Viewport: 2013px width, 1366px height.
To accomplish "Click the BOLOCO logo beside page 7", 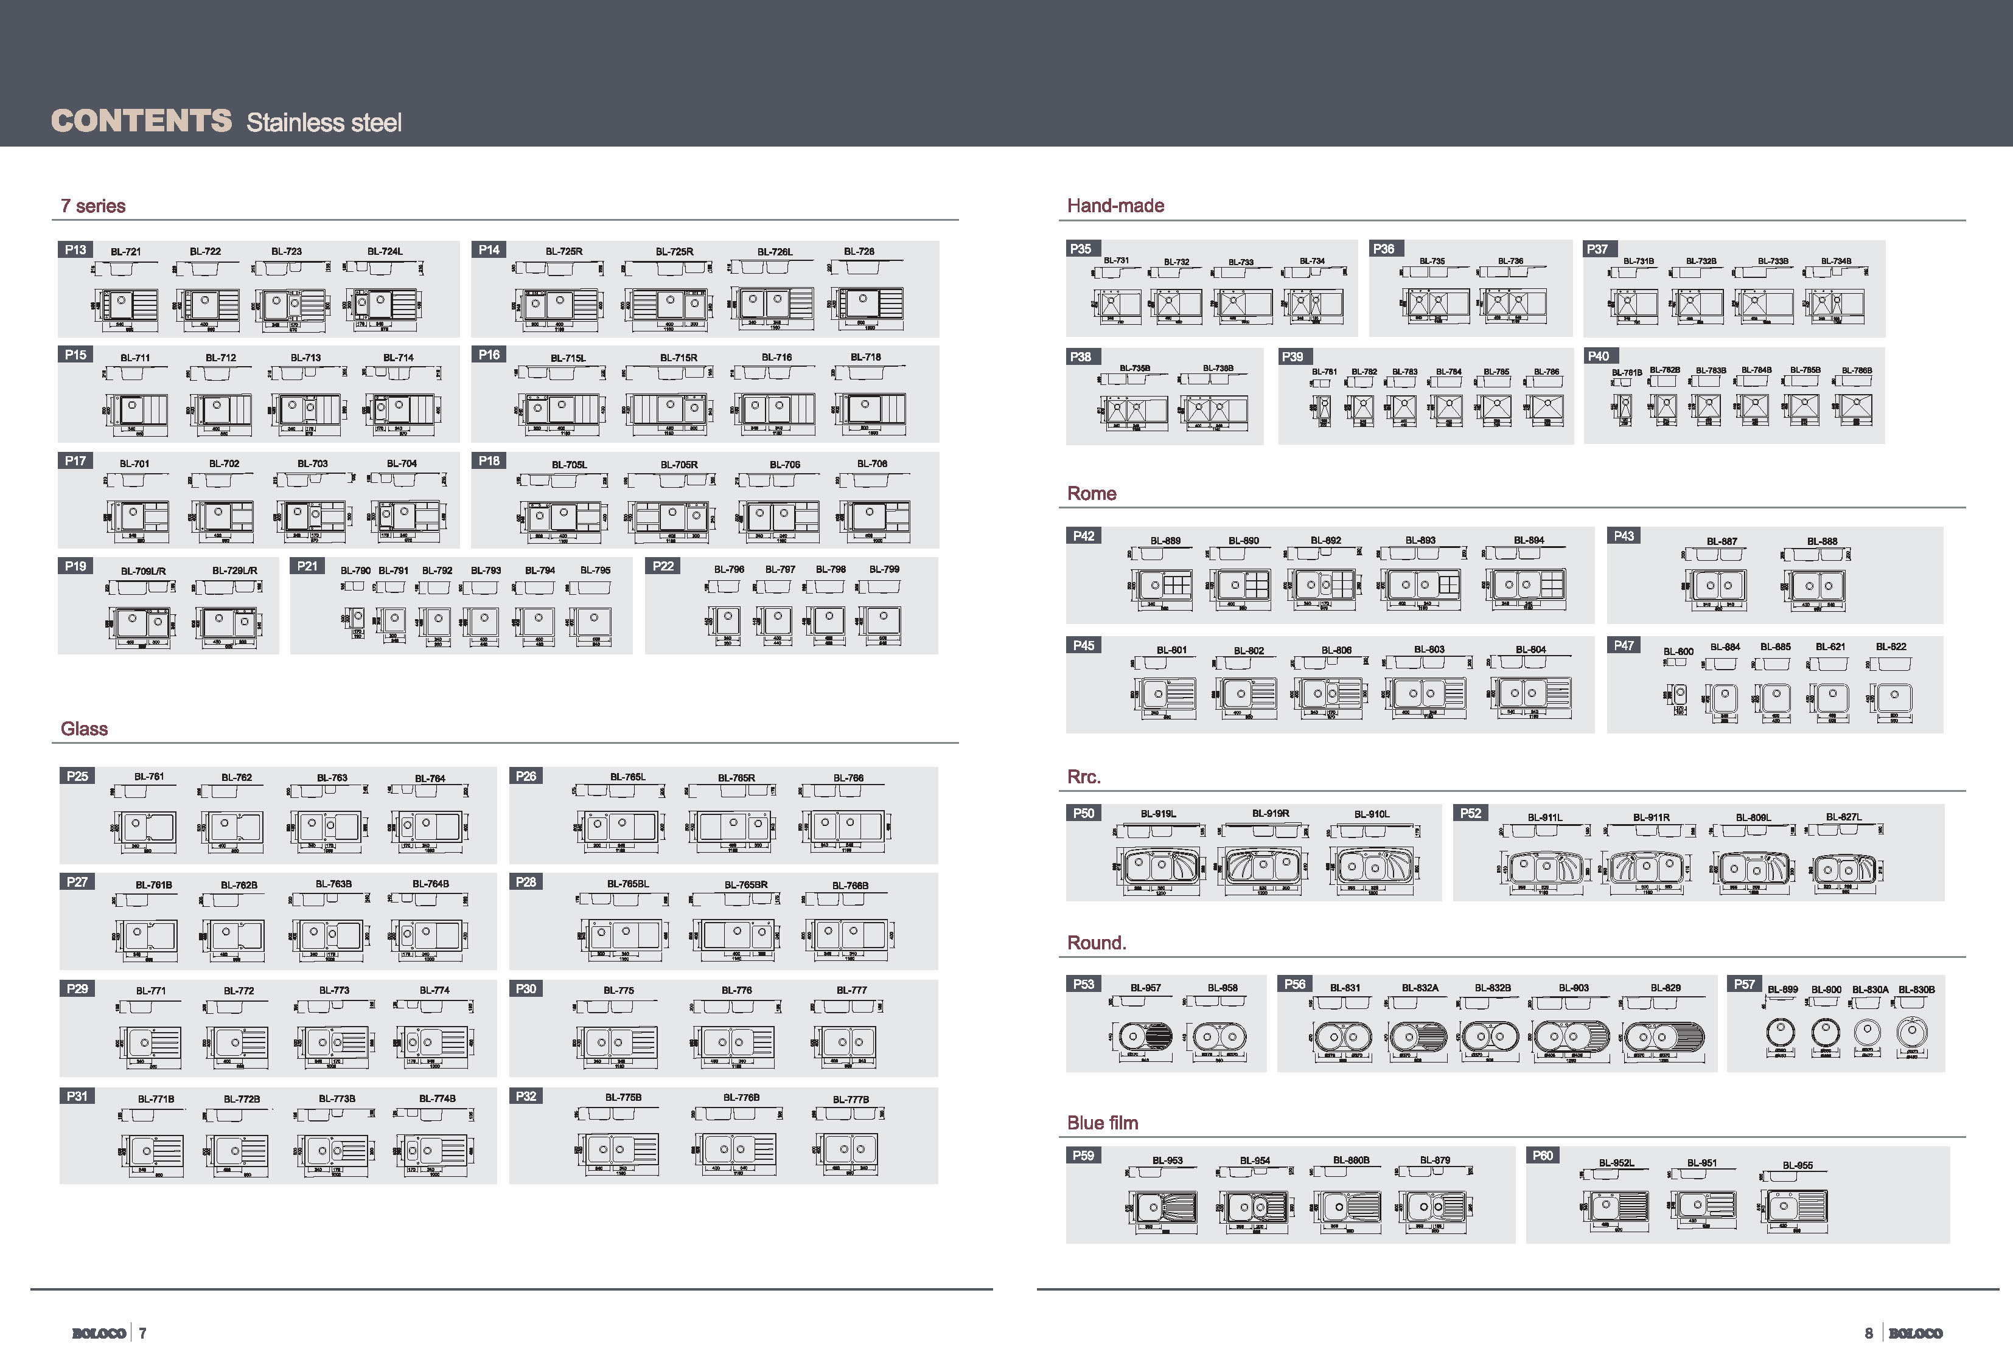I will click(x=99, y=1334).
